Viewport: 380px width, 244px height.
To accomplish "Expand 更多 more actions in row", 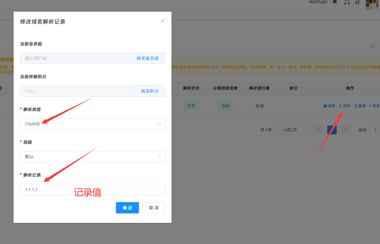I will pyautogui.click(x=374, y=106).
